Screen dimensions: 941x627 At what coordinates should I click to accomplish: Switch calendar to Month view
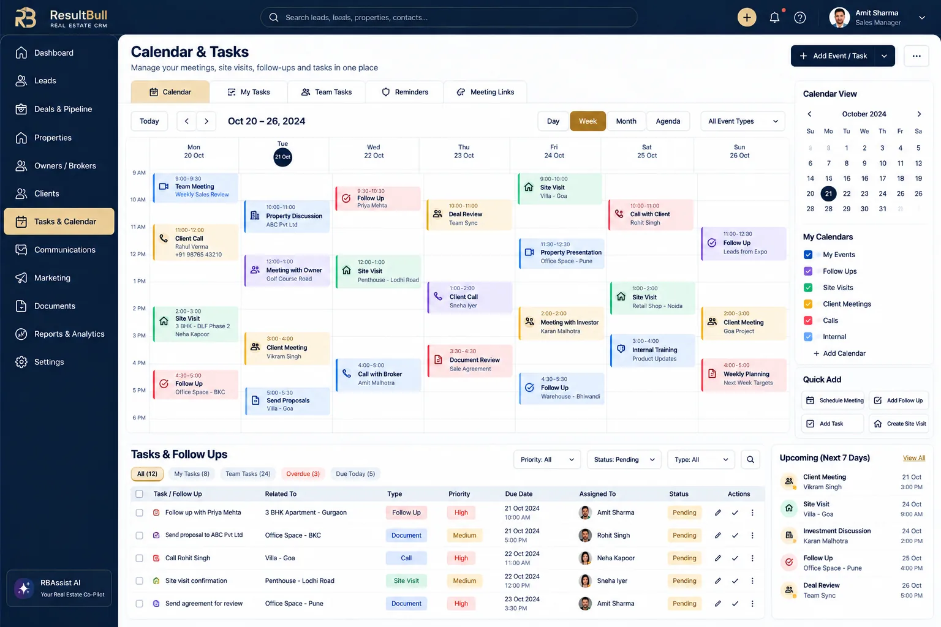point(626,121)
